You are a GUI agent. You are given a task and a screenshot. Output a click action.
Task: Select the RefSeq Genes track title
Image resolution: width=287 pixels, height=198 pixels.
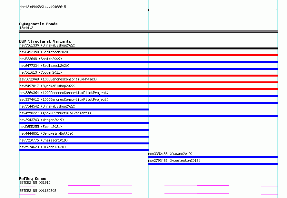(33, 179)
